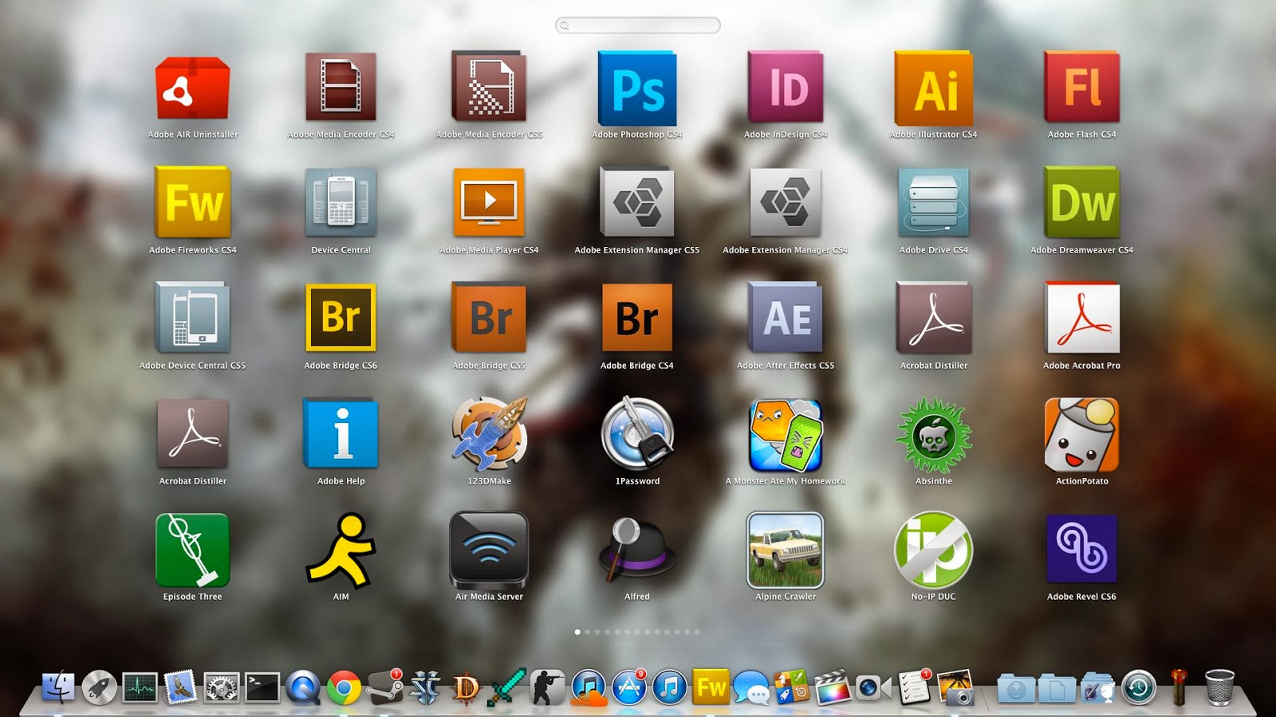Launch Adobe Drive CS4
1276x717 pixels.
(x=934, y=202)
